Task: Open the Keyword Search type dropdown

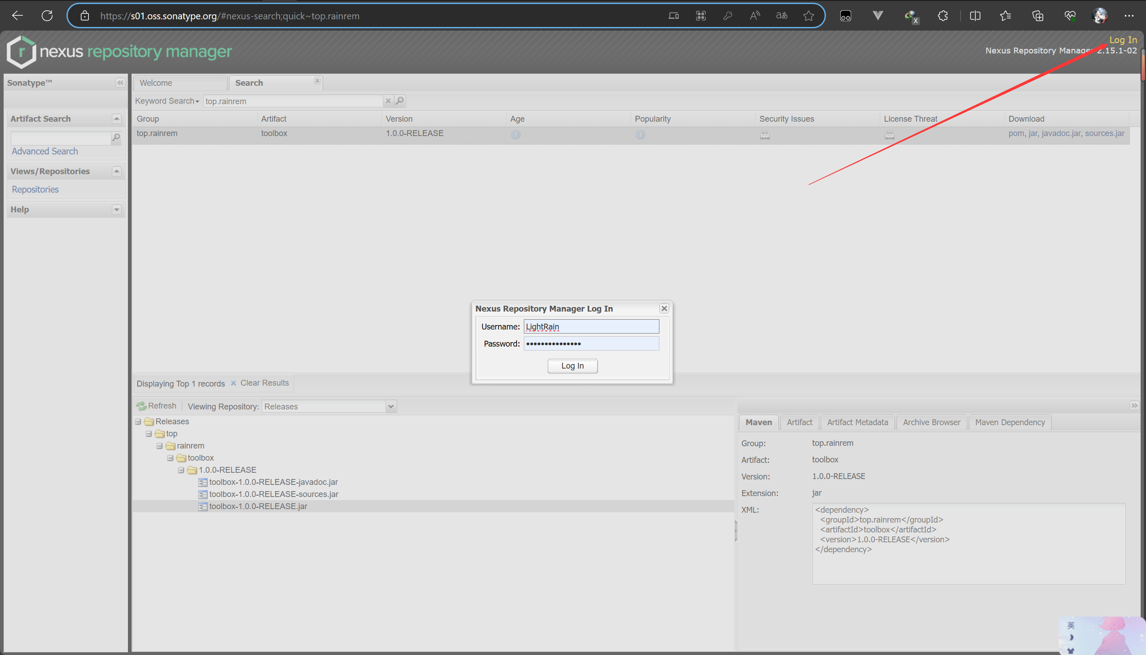Action: pos(167,101)
